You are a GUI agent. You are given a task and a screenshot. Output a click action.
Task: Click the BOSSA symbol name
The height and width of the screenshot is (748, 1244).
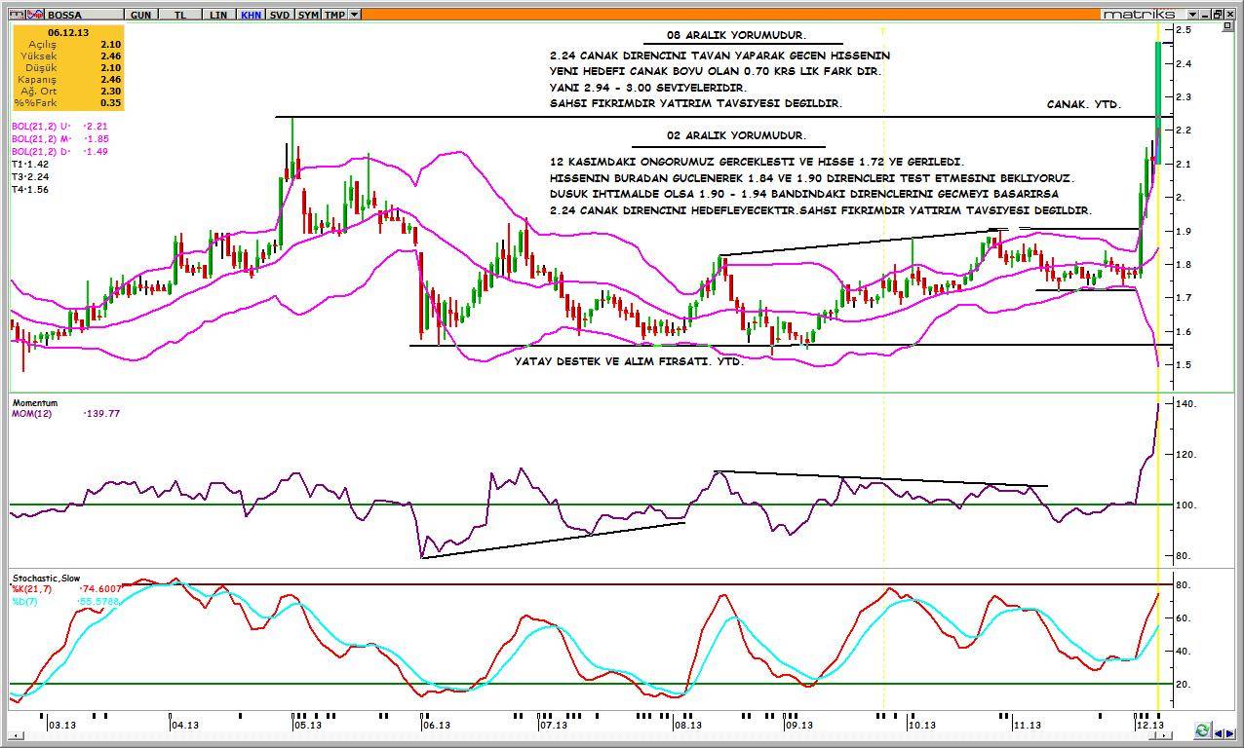pyautogui.click(x=64, y=15)
